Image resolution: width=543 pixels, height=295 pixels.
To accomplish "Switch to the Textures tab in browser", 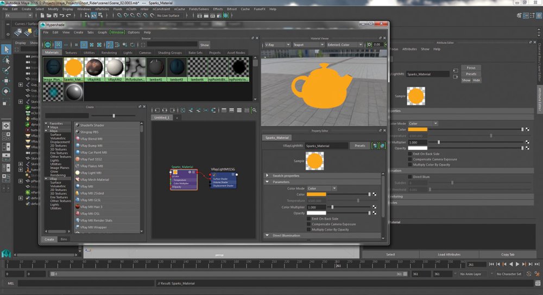I will pos(71,53).
